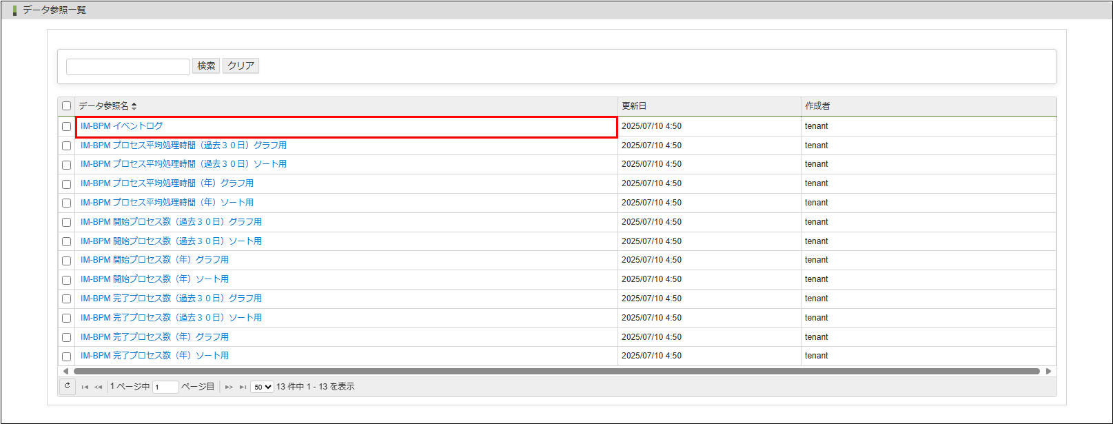Open IM-BPM 完了プロセス数（過去３０日）グラフ用 link

(x=171, y=299)
